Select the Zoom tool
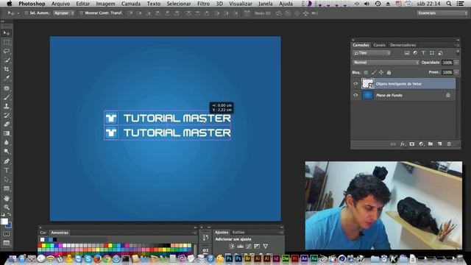The height and width of the screenshot is (265, 471). (7, 208)
